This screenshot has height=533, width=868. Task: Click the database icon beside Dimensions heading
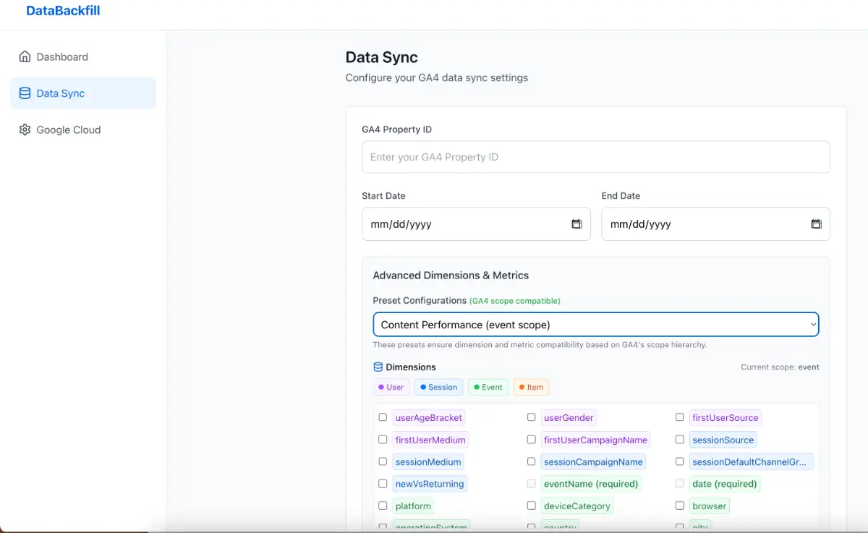(x=378, y=367)
